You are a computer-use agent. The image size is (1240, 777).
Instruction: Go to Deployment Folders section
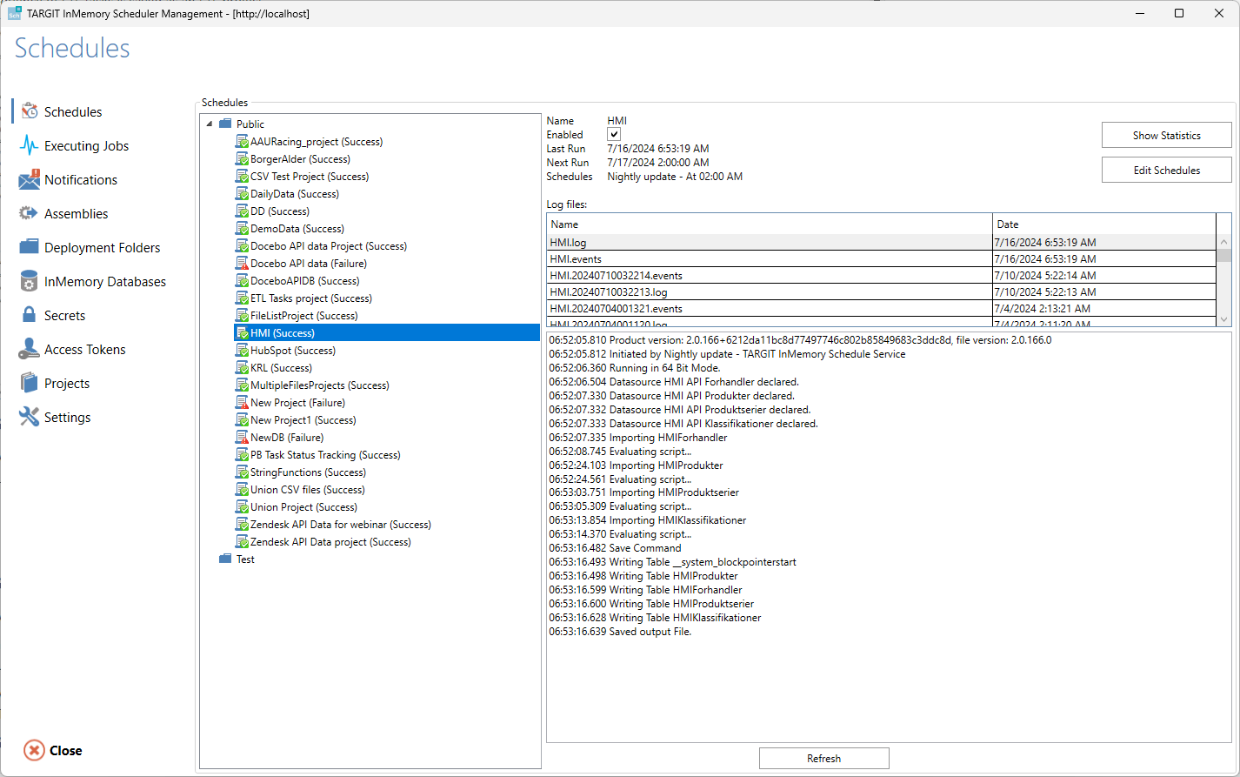103,248
